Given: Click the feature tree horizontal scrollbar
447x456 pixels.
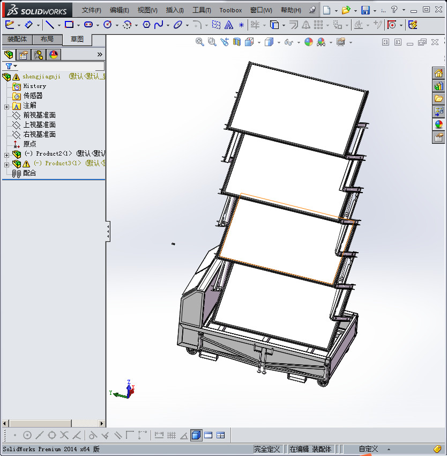Looking at the screenshot, I should coord(54,423).
